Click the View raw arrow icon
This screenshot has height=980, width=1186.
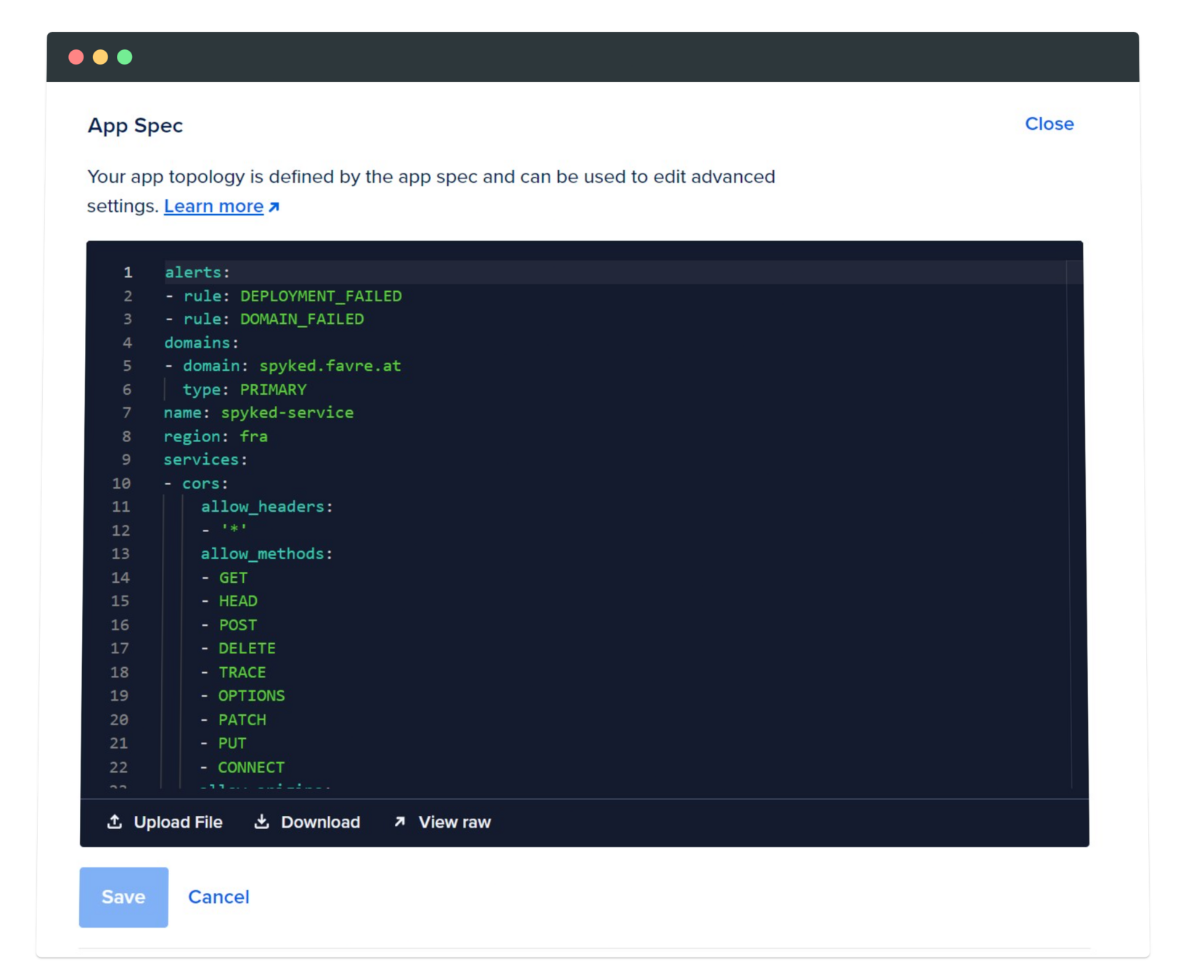(399, 822)
